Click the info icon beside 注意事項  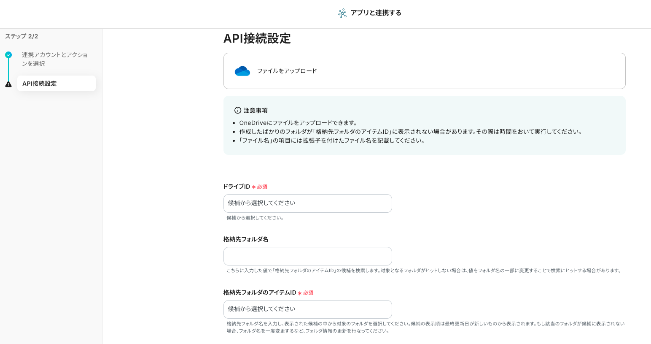click(x=238, y=110)
